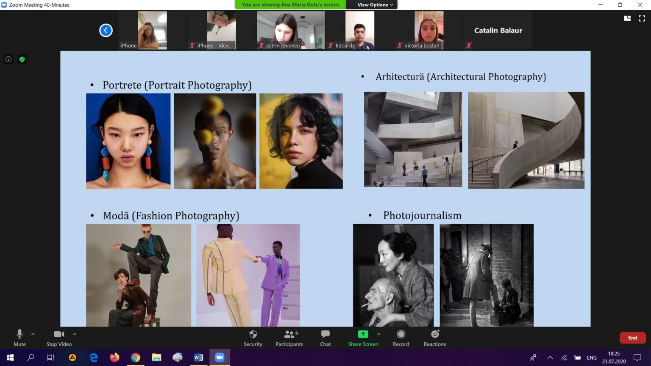
Task: Open Word from the Windows taskbar
Action: pos(198,358)
